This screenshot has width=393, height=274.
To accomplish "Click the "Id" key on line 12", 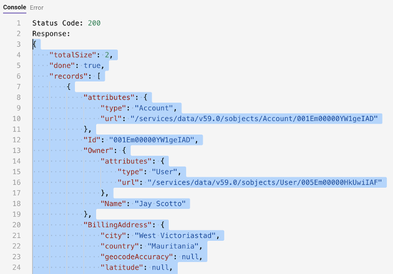I will click(92, 140).
